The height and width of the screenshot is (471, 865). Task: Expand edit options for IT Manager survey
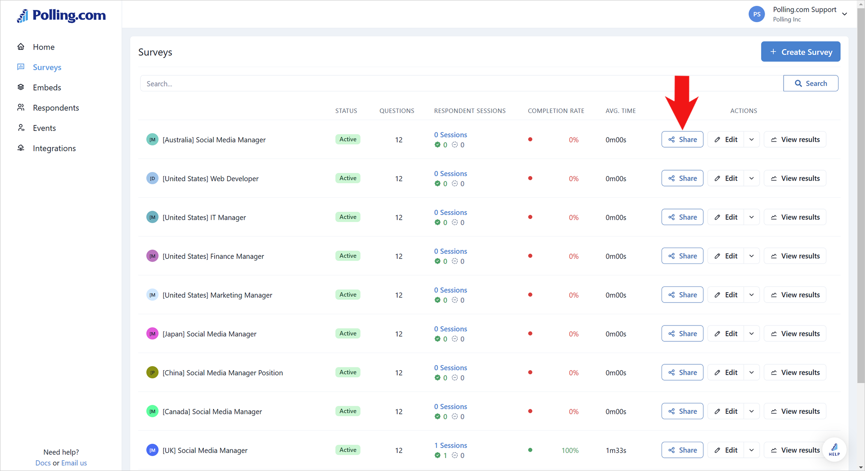(752, 217)
